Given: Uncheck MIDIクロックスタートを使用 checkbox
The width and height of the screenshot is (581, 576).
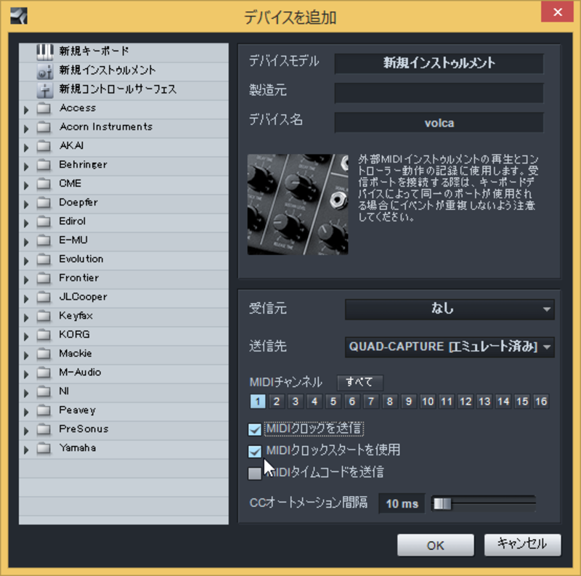Looking at the screenshot, I should (255, 451).
